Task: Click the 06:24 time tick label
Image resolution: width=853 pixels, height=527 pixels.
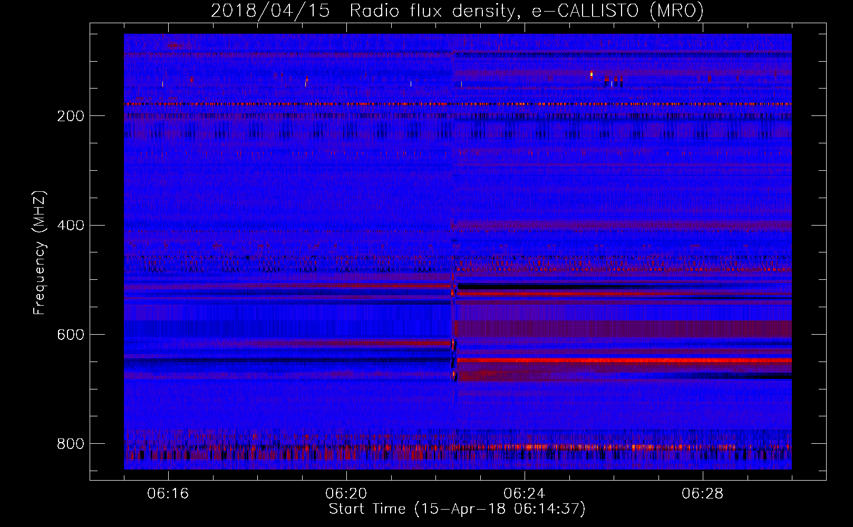Action: (x=525, y=494)
